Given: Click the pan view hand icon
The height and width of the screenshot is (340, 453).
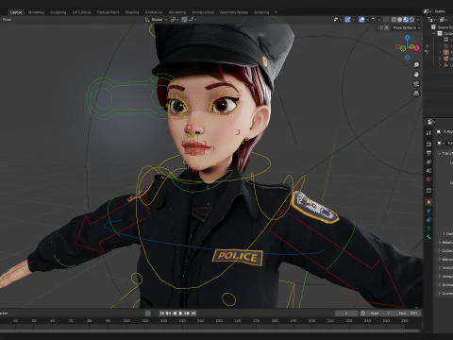Looking at the screenshot, I should pyautogui.click(x=416, y=75).
